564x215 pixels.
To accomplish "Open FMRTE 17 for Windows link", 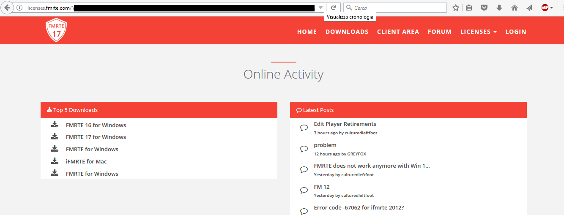I will (96, 137).
